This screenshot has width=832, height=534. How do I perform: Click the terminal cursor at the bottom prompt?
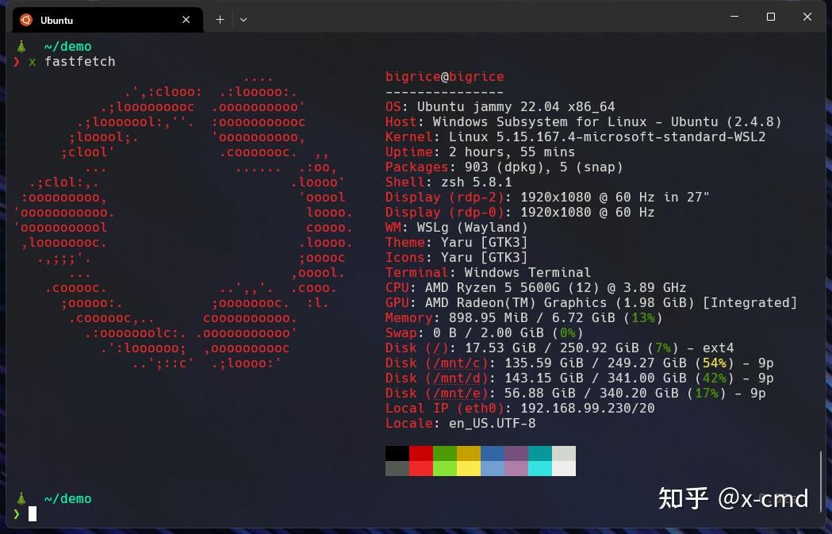tap(33, 513)
